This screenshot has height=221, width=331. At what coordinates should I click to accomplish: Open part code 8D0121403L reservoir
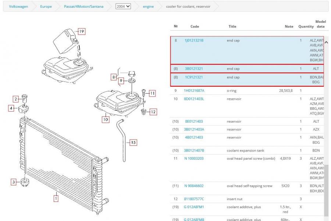[x=194, y=99]
